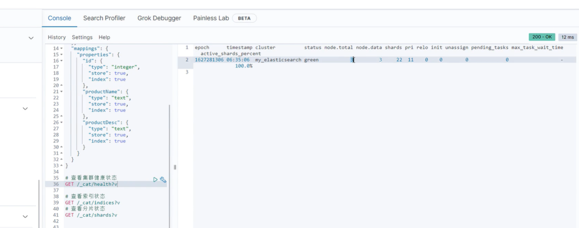This screenshot has width=579, height=228.
Task: Click the "type": "text" line at line 22
Action: 109,98
